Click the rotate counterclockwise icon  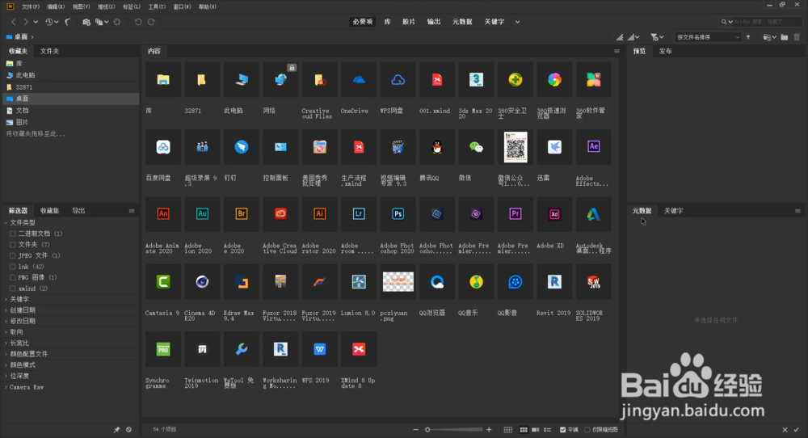[138, 22]
